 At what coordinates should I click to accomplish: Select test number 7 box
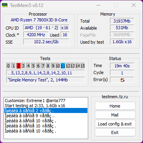click(43, 66)
